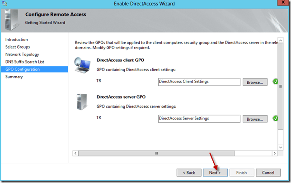Browse for the DirectAccess client GPO
This screenshot has width=291, height=183.
click(x=255, y=82)
